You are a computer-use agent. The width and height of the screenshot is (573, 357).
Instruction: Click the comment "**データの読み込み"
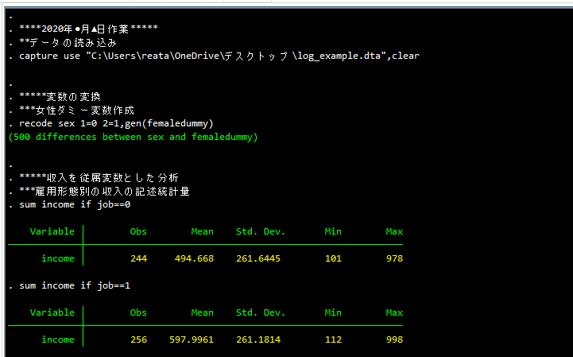click(68, 43)
